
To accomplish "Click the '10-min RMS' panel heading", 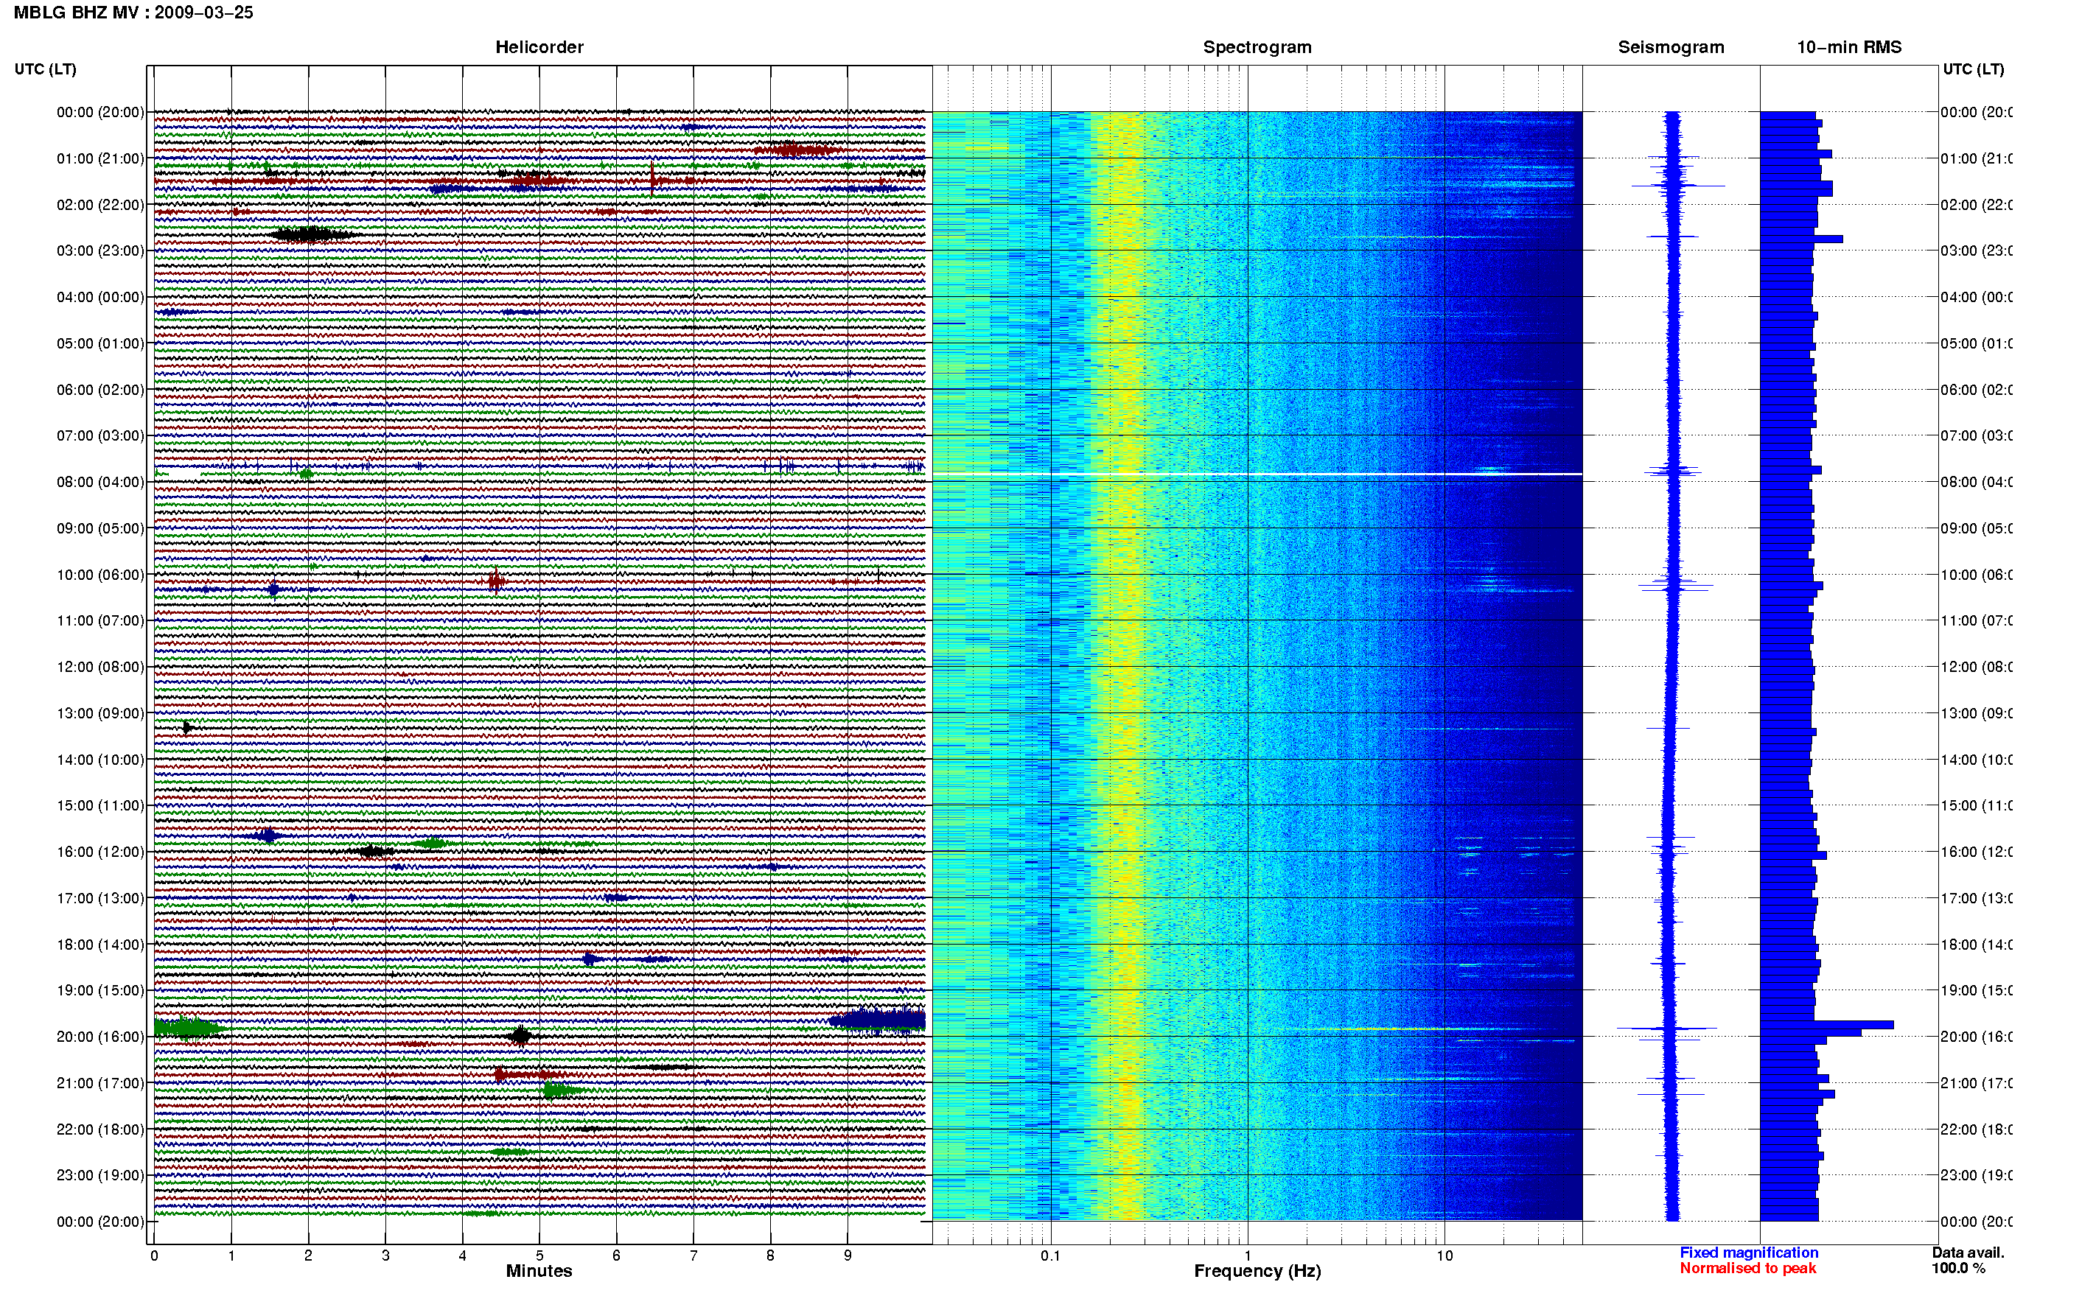I will pyautogui.click(x=1849, y=48).
